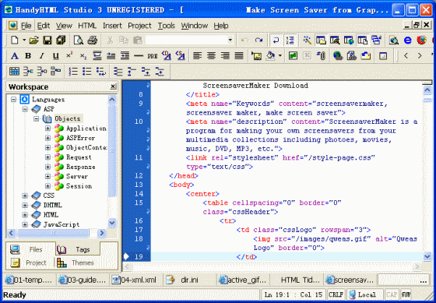This screenshot has width=436, height=303.
Task: Open the empty toolbar combo box
Action: click(x=189, y=41)
